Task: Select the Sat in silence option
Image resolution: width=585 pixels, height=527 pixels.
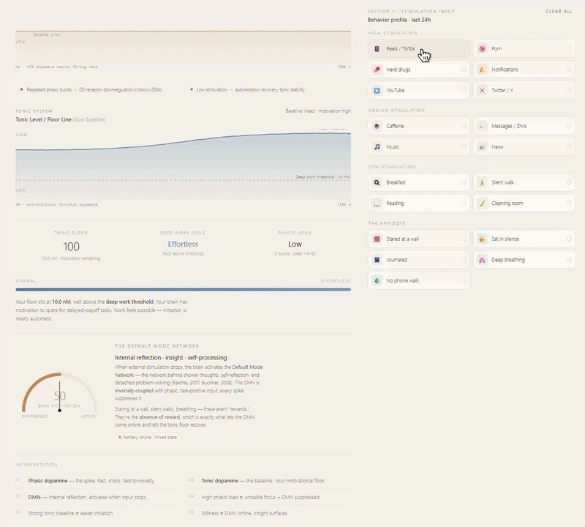Action: click(x=524, y=239)
